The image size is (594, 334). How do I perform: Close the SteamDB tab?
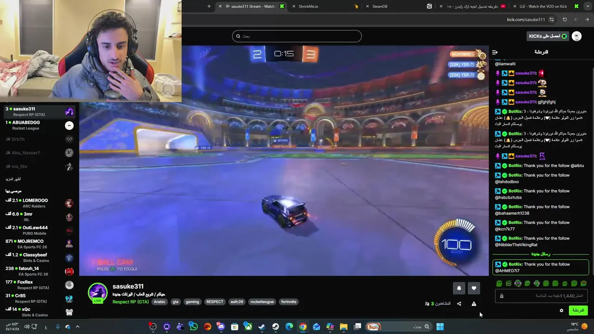367,6
